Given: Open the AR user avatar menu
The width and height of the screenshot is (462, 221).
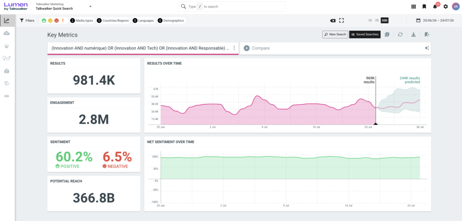Looking at the screenshot, I should coord(456,6).
